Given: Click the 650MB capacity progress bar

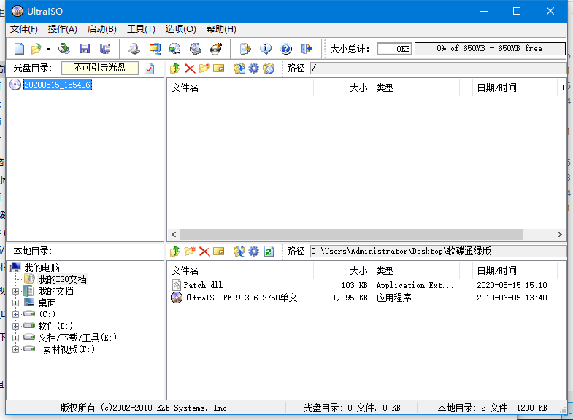Looking at the screenshot, I should (x=490, y=49).
